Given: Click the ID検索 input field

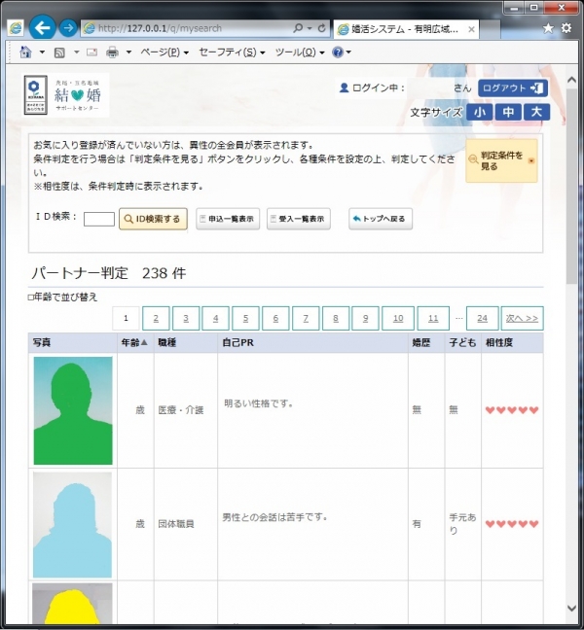Looking at the screenshot, I should [99, 219].
